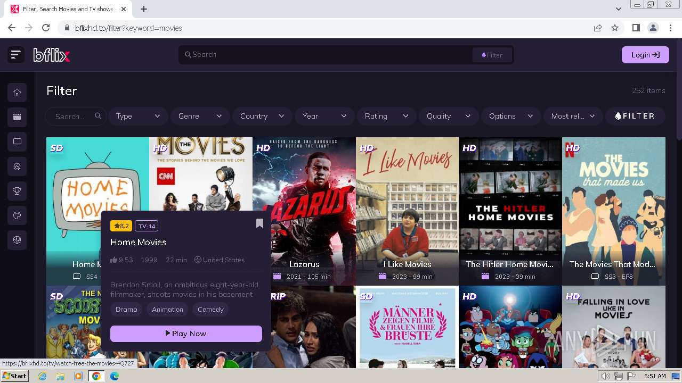Click Play Now for Home Movies
The image size is (682, 383).
[x=186, y=334]
